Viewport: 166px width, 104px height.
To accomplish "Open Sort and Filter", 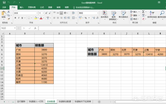I will (x=152, y=15).
